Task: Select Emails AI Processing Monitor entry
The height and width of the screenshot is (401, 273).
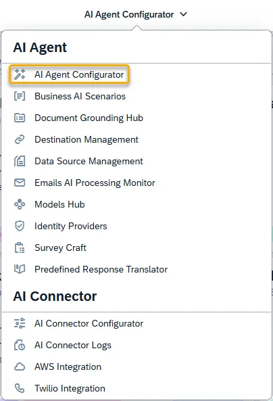Action: [95, 183]
